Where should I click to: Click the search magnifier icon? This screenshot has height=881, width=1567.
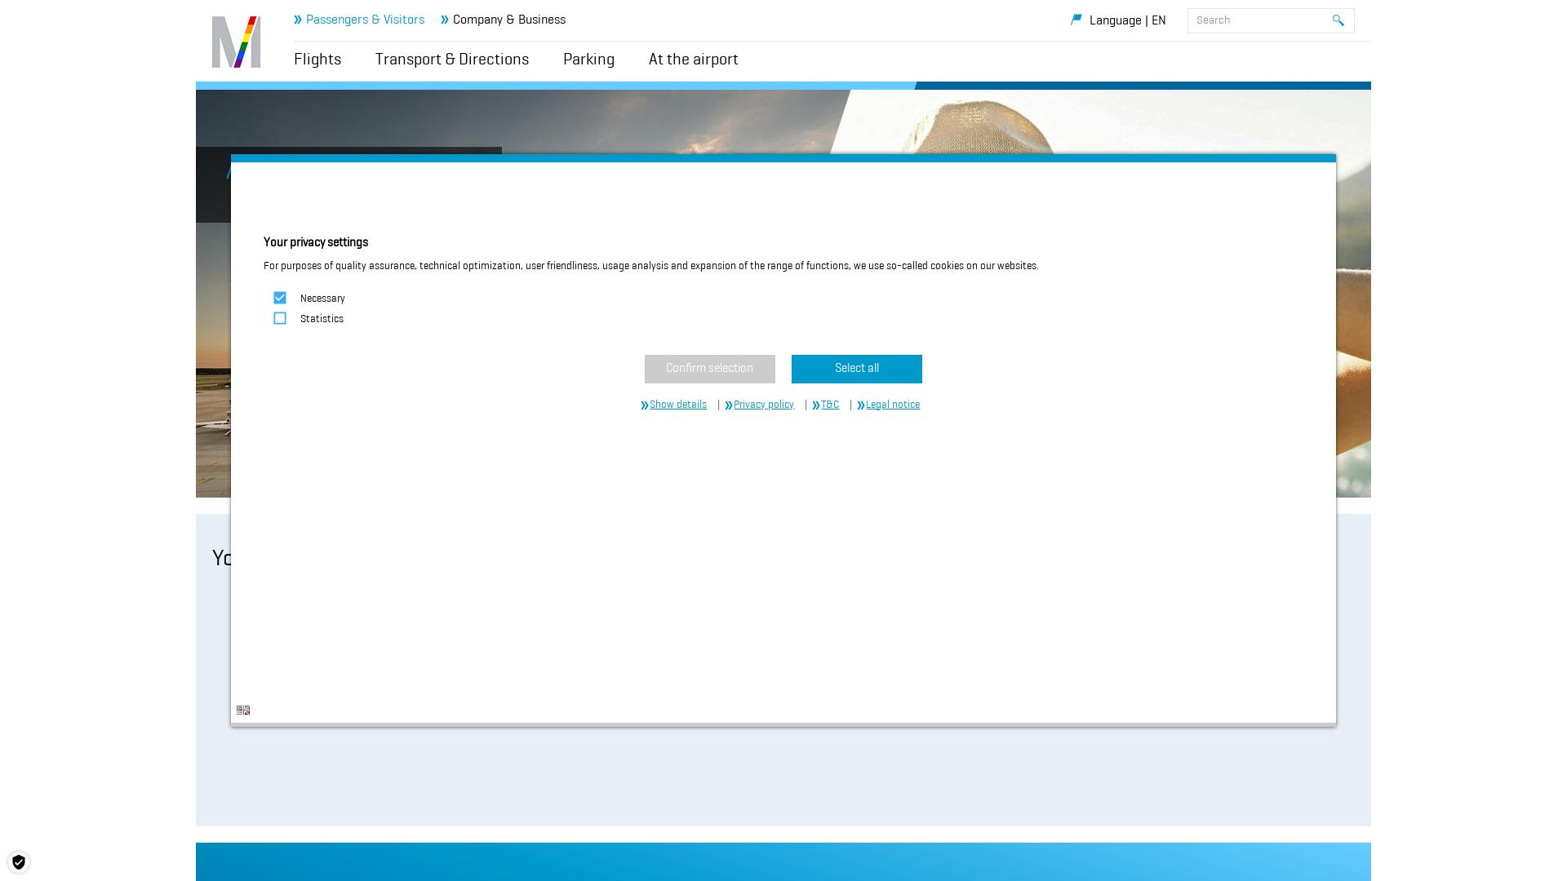click(1338, 20)
